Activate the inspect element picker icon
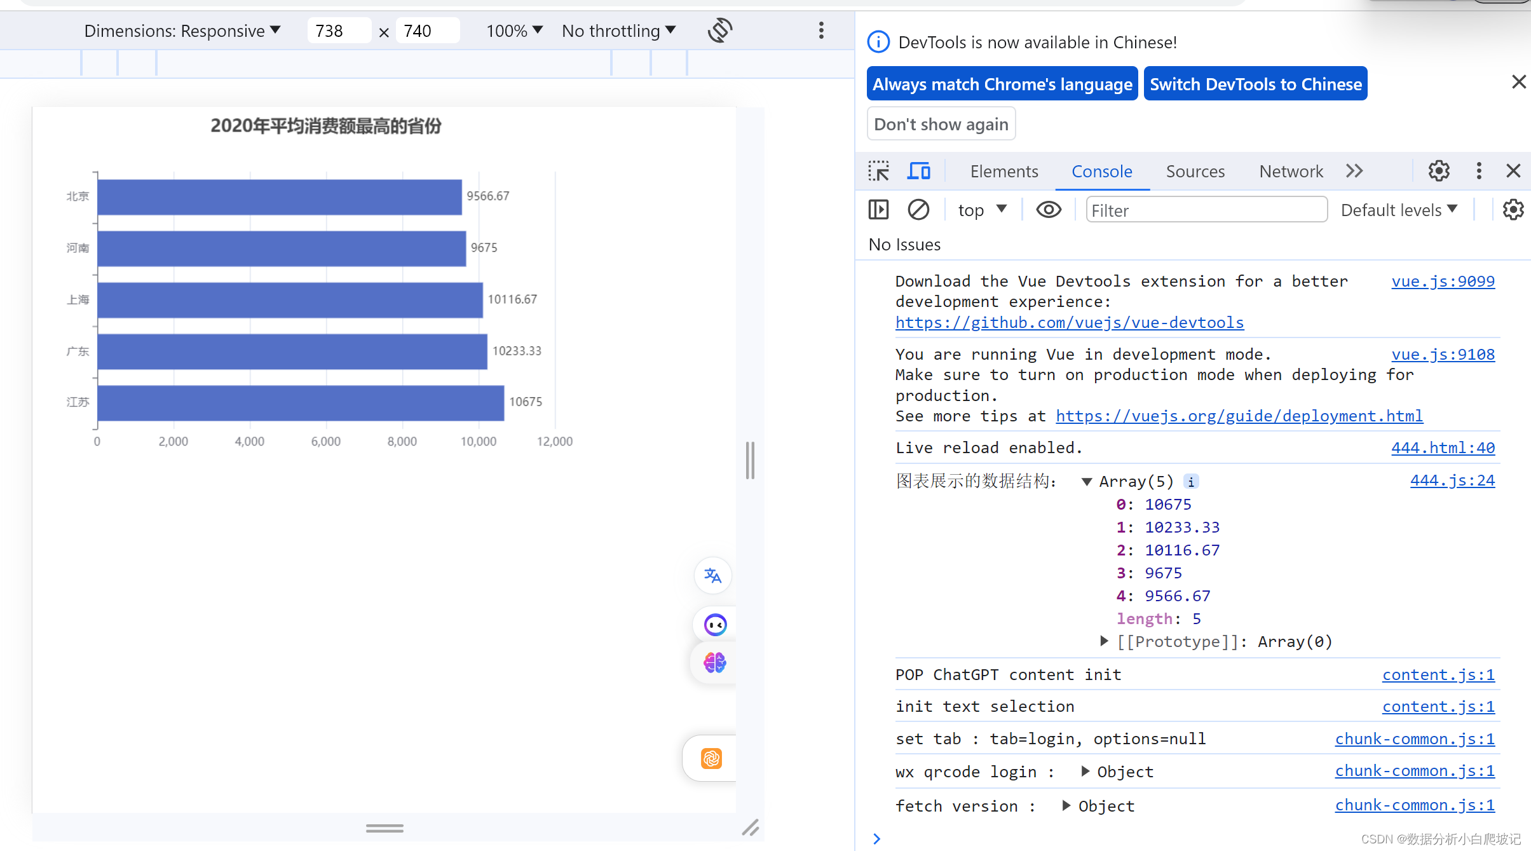 [879, 171]
